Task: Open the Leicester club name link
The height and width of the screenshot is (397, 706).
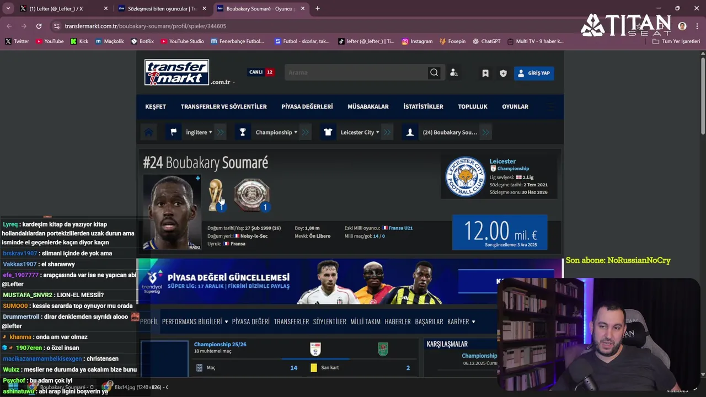Action: (x=502, y=162)
